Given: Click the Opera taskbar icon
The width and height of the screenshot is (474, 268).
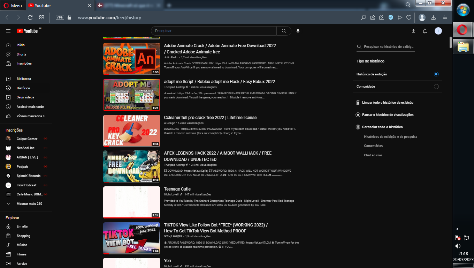Looking at the screenshot, I should [x=463, y=30].
